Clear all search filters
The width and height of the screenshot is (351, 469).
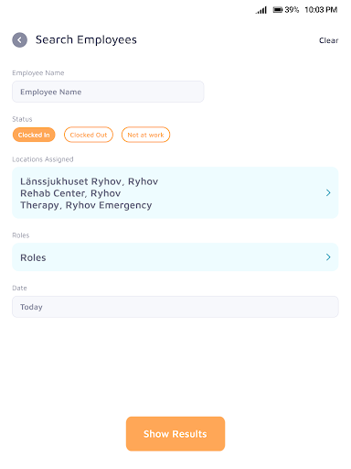click(x=328, y=40)
